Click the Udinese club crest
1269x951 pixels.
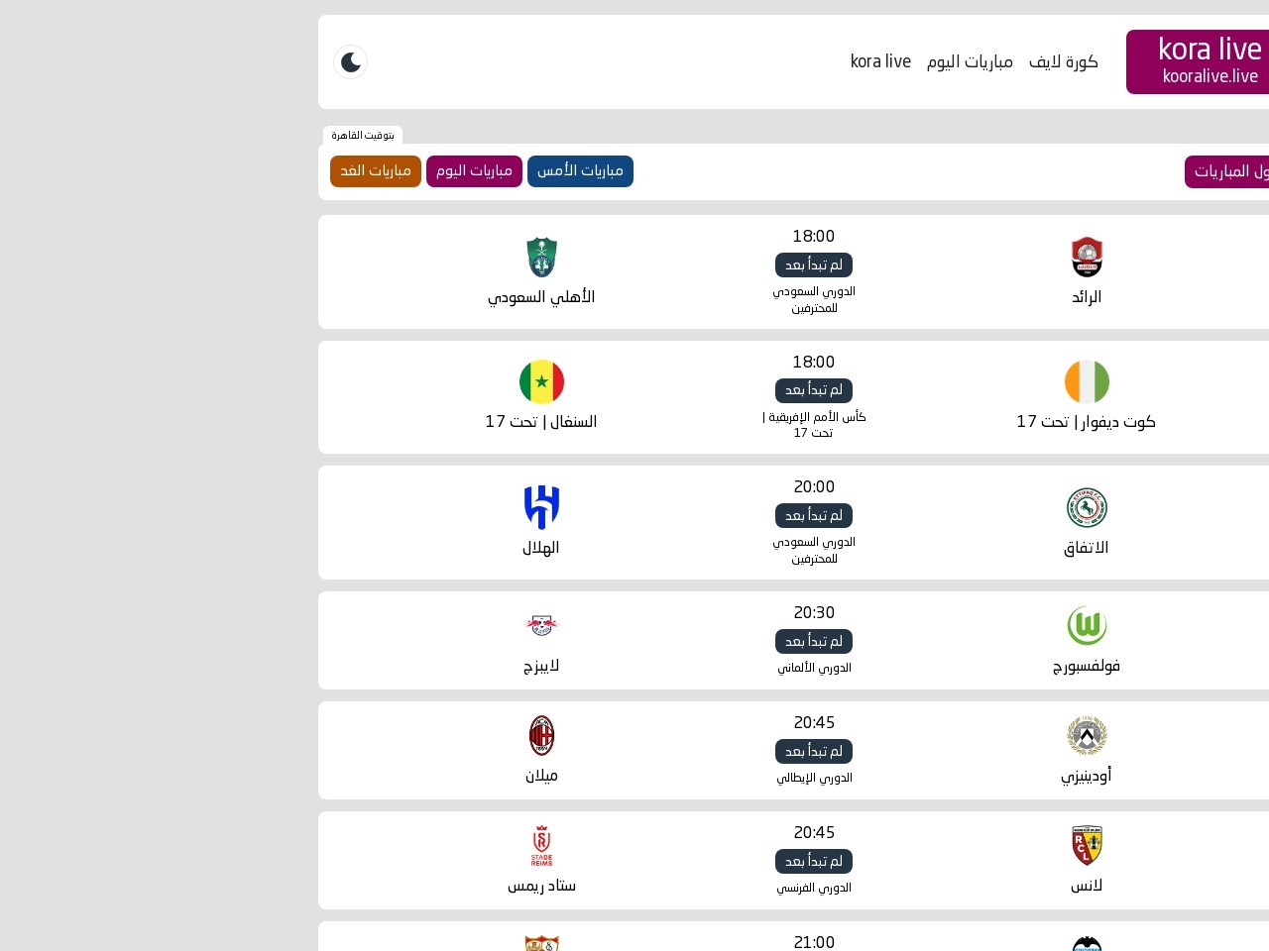[1087, 736]
